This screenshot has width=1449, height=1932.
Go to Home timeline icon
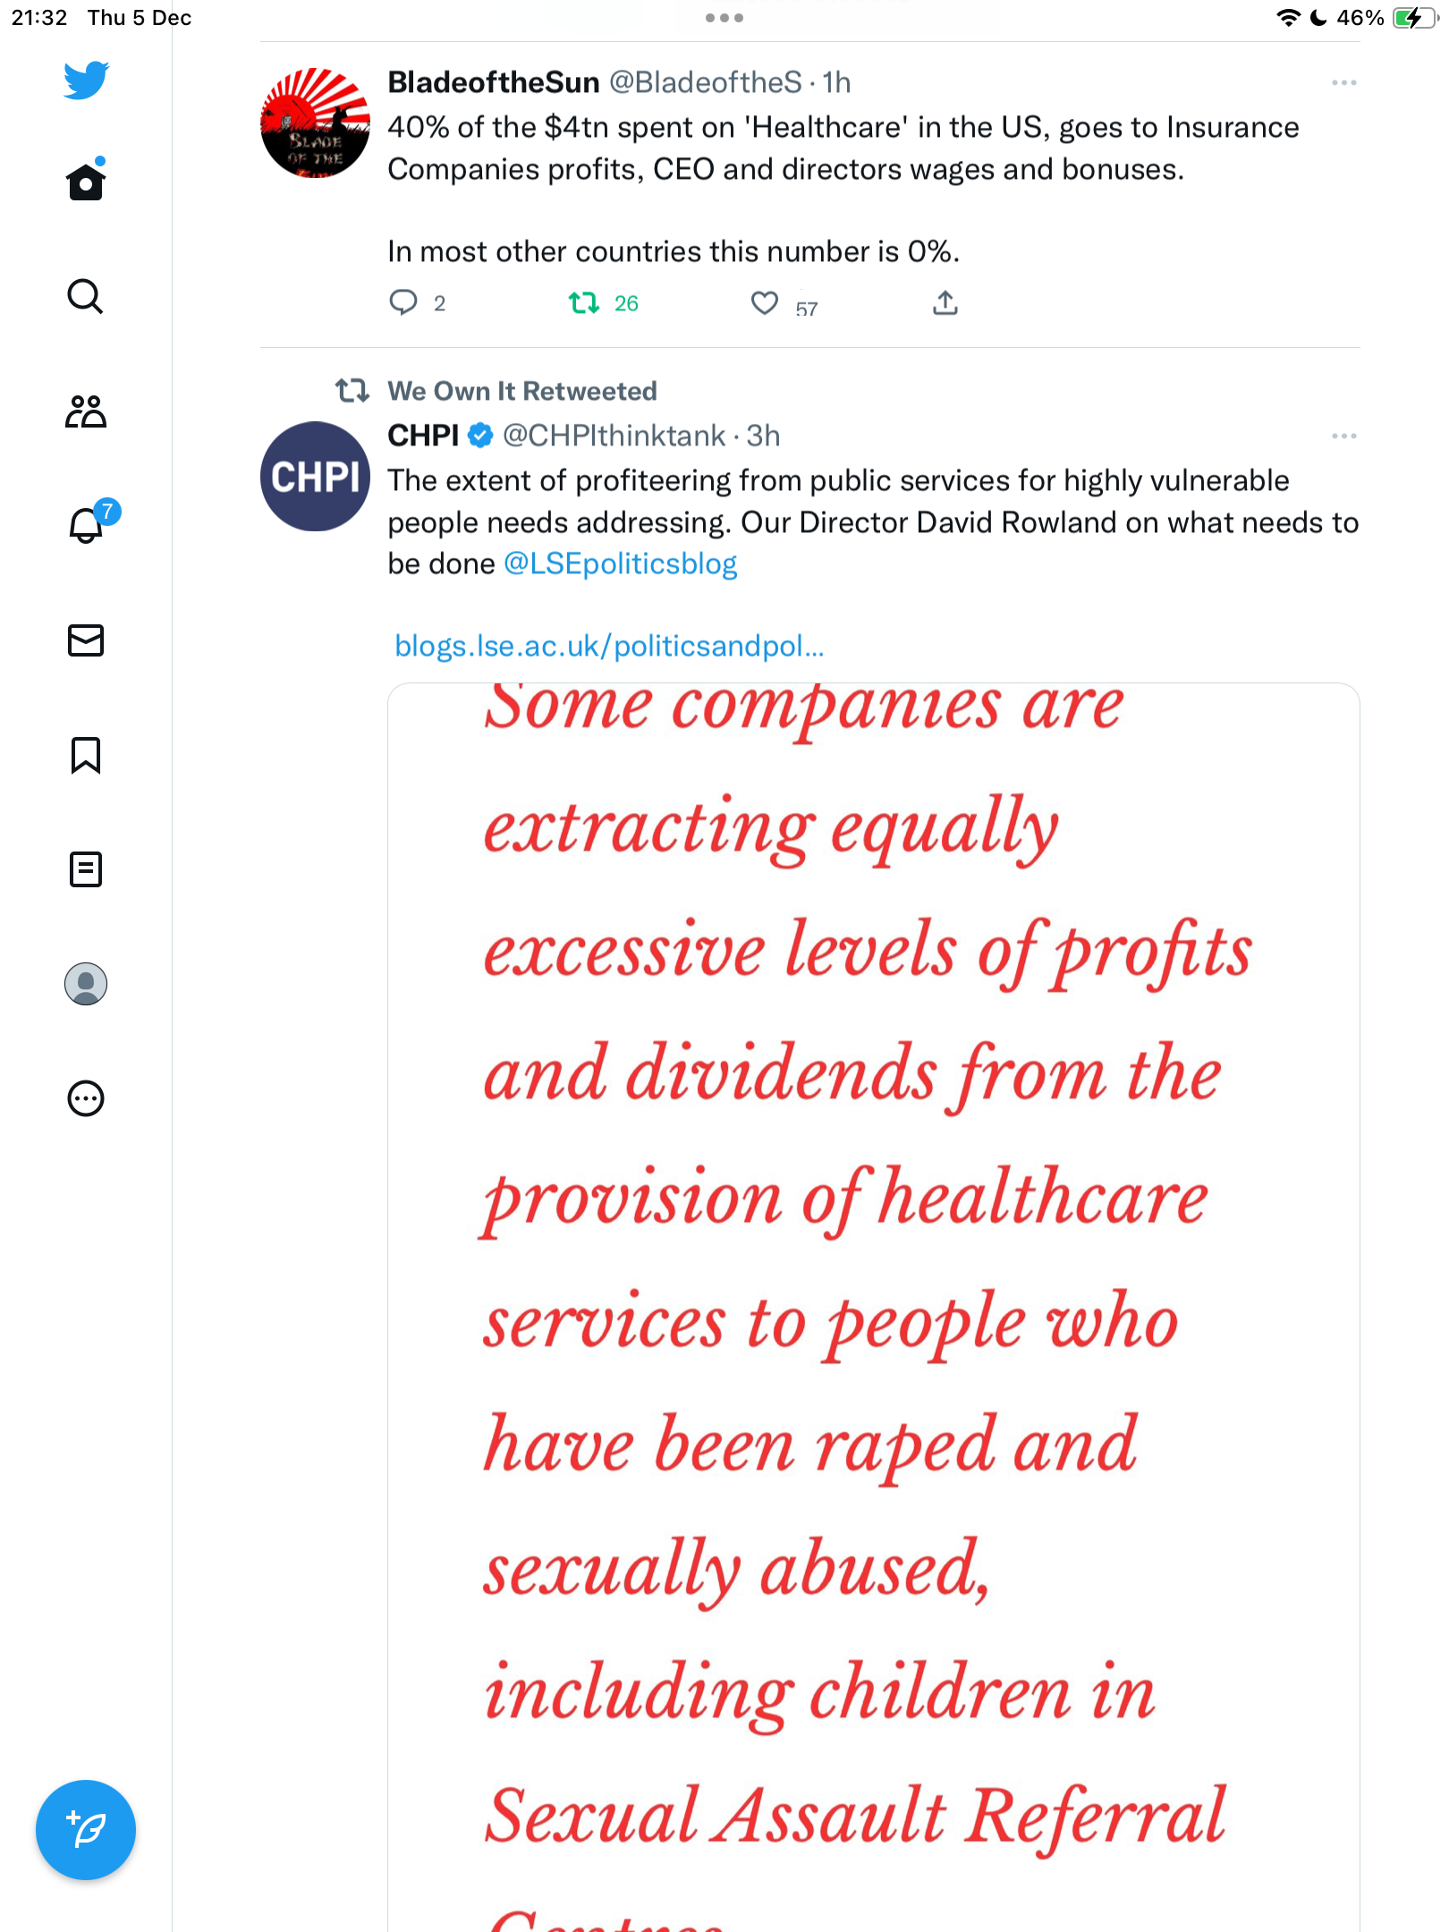pos(86,180)
